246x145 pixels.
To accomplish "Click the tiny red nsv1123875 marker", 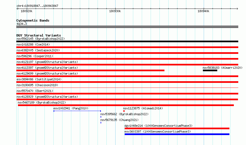I will pyautogui.click(x=124, y=111).
